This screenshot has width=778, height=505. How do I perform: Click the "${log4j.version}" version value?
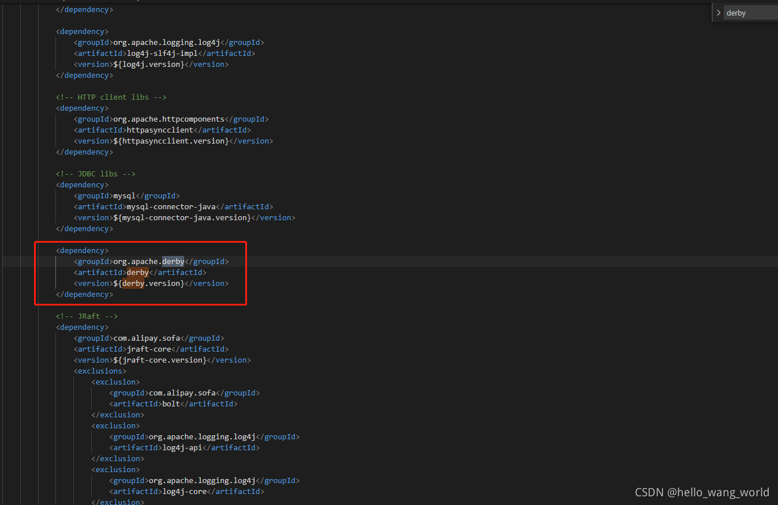pos(149,65)
